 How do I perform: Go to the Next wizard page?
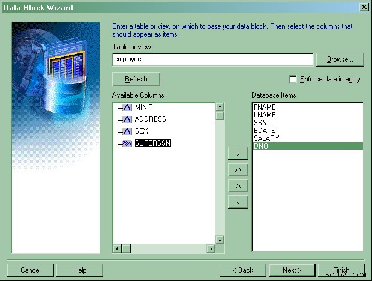click(x=292, y=270)
